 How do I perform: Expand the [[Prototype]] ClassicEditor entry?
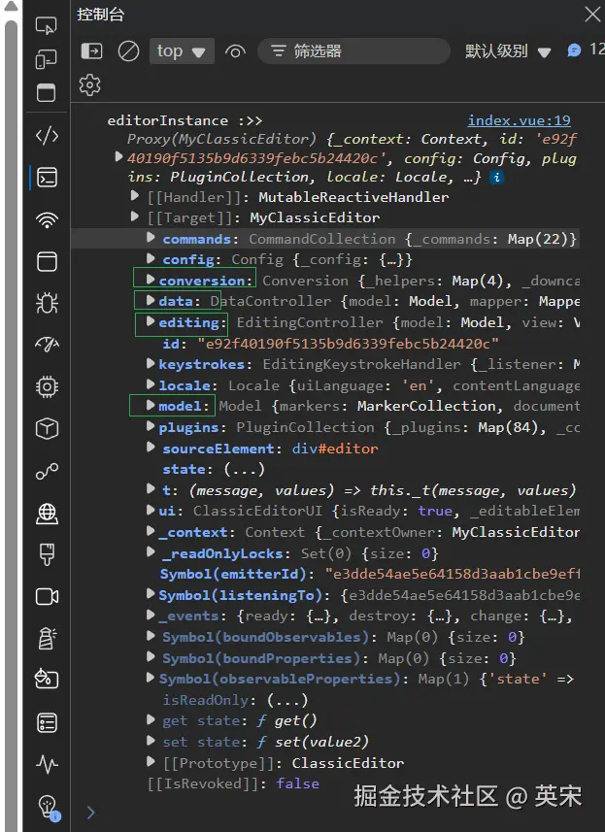tap(151, 762)
